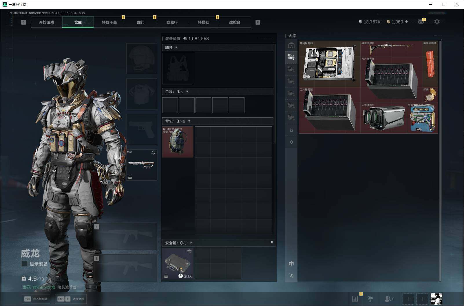The height and width of the screenshot is (306, 464).
Task: Click the first add-teammate plus slot
Action: click(408, 299)
